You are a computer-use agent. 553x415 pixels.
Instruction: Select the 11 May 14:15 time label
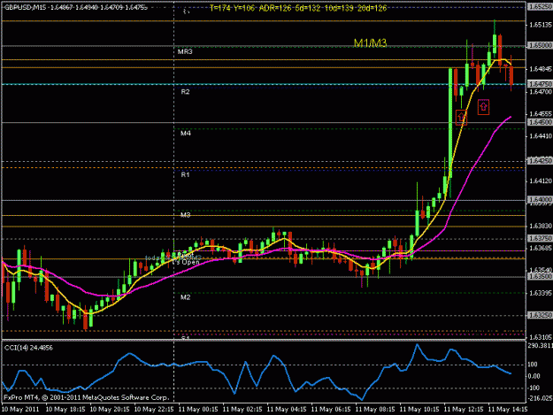tap(508, 410)
